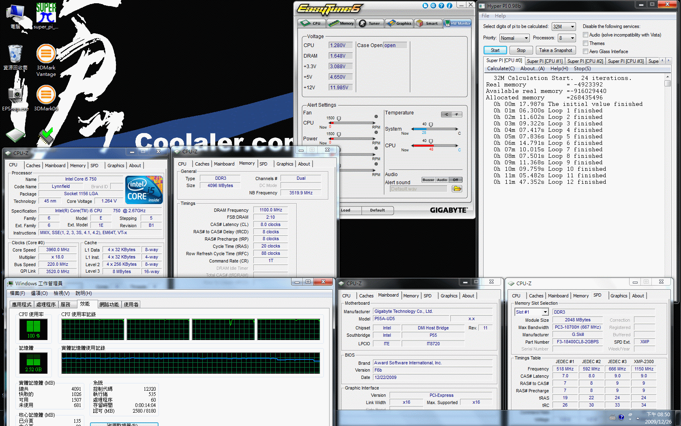Open About tab in CPU-Z Memory window
The height and width of the screenshot is (426, 681).
click(304, 164)
